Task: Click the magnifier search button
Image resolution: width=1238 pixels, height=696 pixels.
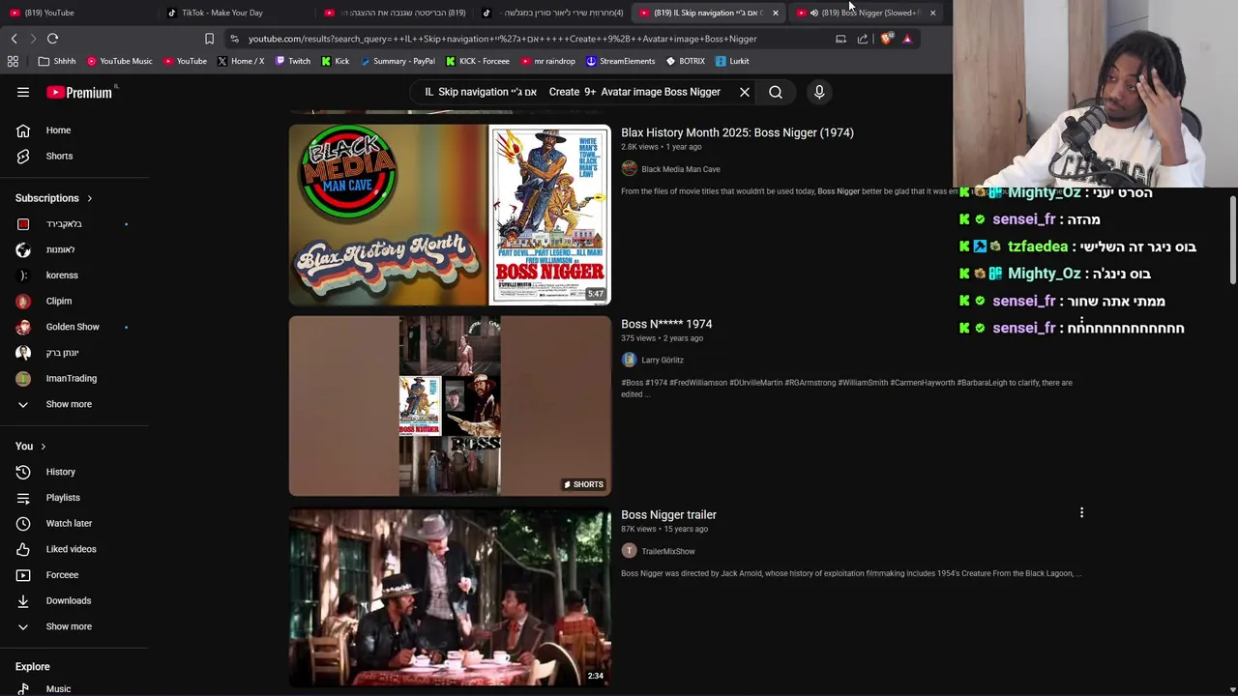Action: (x=776, y=92)
